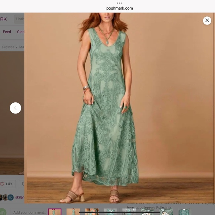Click the Listing search box in header

pyautogui.click(x=19, y=19)
